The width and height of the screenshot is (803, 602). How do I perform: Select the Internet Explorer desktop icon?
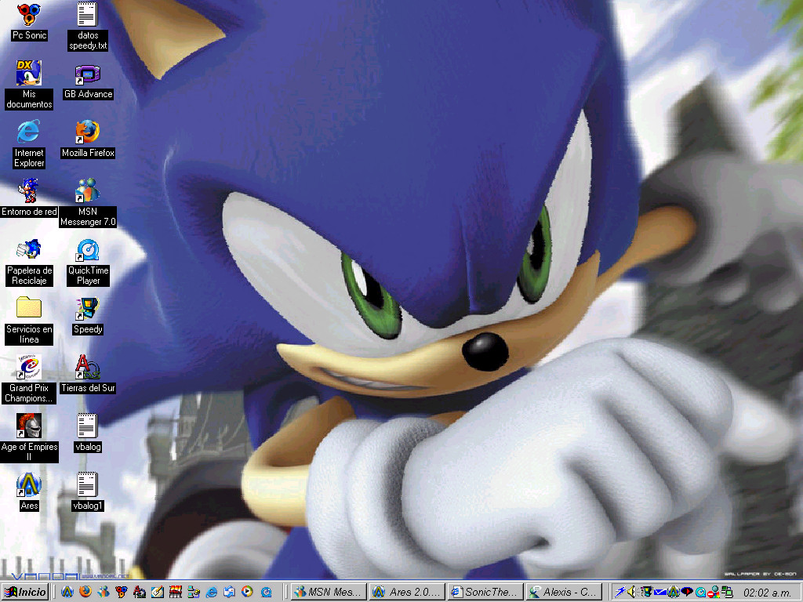click(29, 144)
